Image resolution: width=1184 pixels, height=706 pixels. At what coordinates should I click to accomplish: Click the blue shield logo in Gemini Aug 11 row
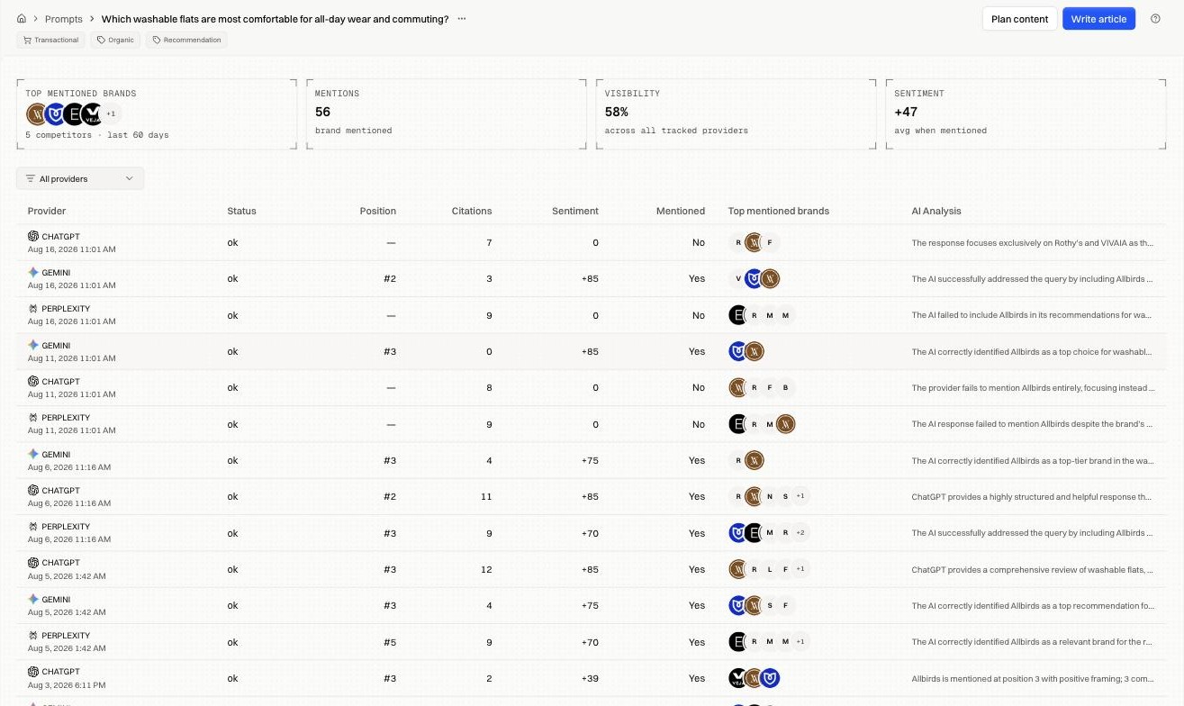click(738, 351)
